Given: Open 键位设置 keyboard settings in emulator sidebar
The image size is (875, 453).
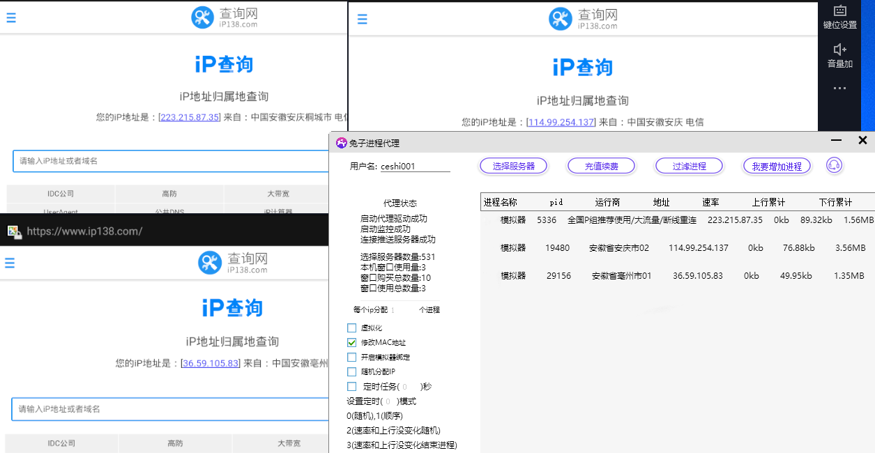Looking at the screenshot, I should pyautogui.click(x=840, y=17).
